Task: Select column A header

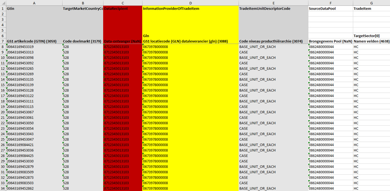Action: coord(34,3)
